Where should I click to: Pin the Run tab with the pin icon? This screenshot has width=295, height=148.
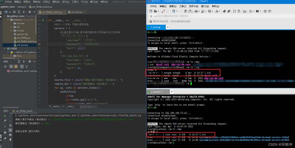pyautogui.click(x=5, y=139)
